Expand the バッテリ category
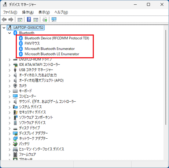The width and height of the screenshot is (169, 168). pyautogui.click(x=10, y=144)
